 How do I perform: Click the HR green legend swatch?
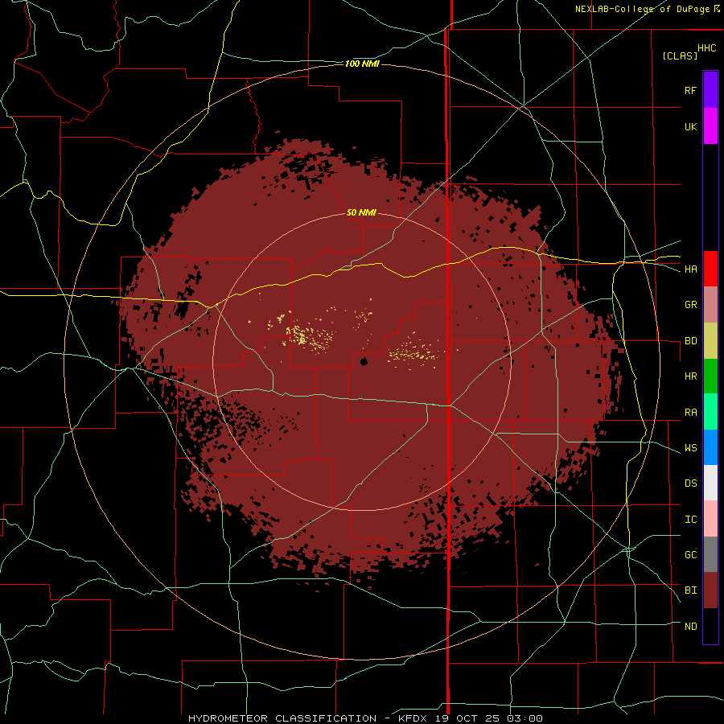tap(710, 376)
